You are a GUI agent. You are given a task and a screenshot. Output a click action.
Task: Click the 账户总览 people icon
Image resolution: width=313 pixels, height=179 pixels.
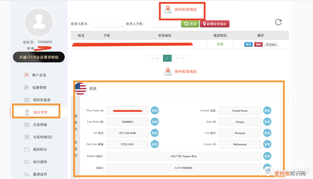point(27,75)
